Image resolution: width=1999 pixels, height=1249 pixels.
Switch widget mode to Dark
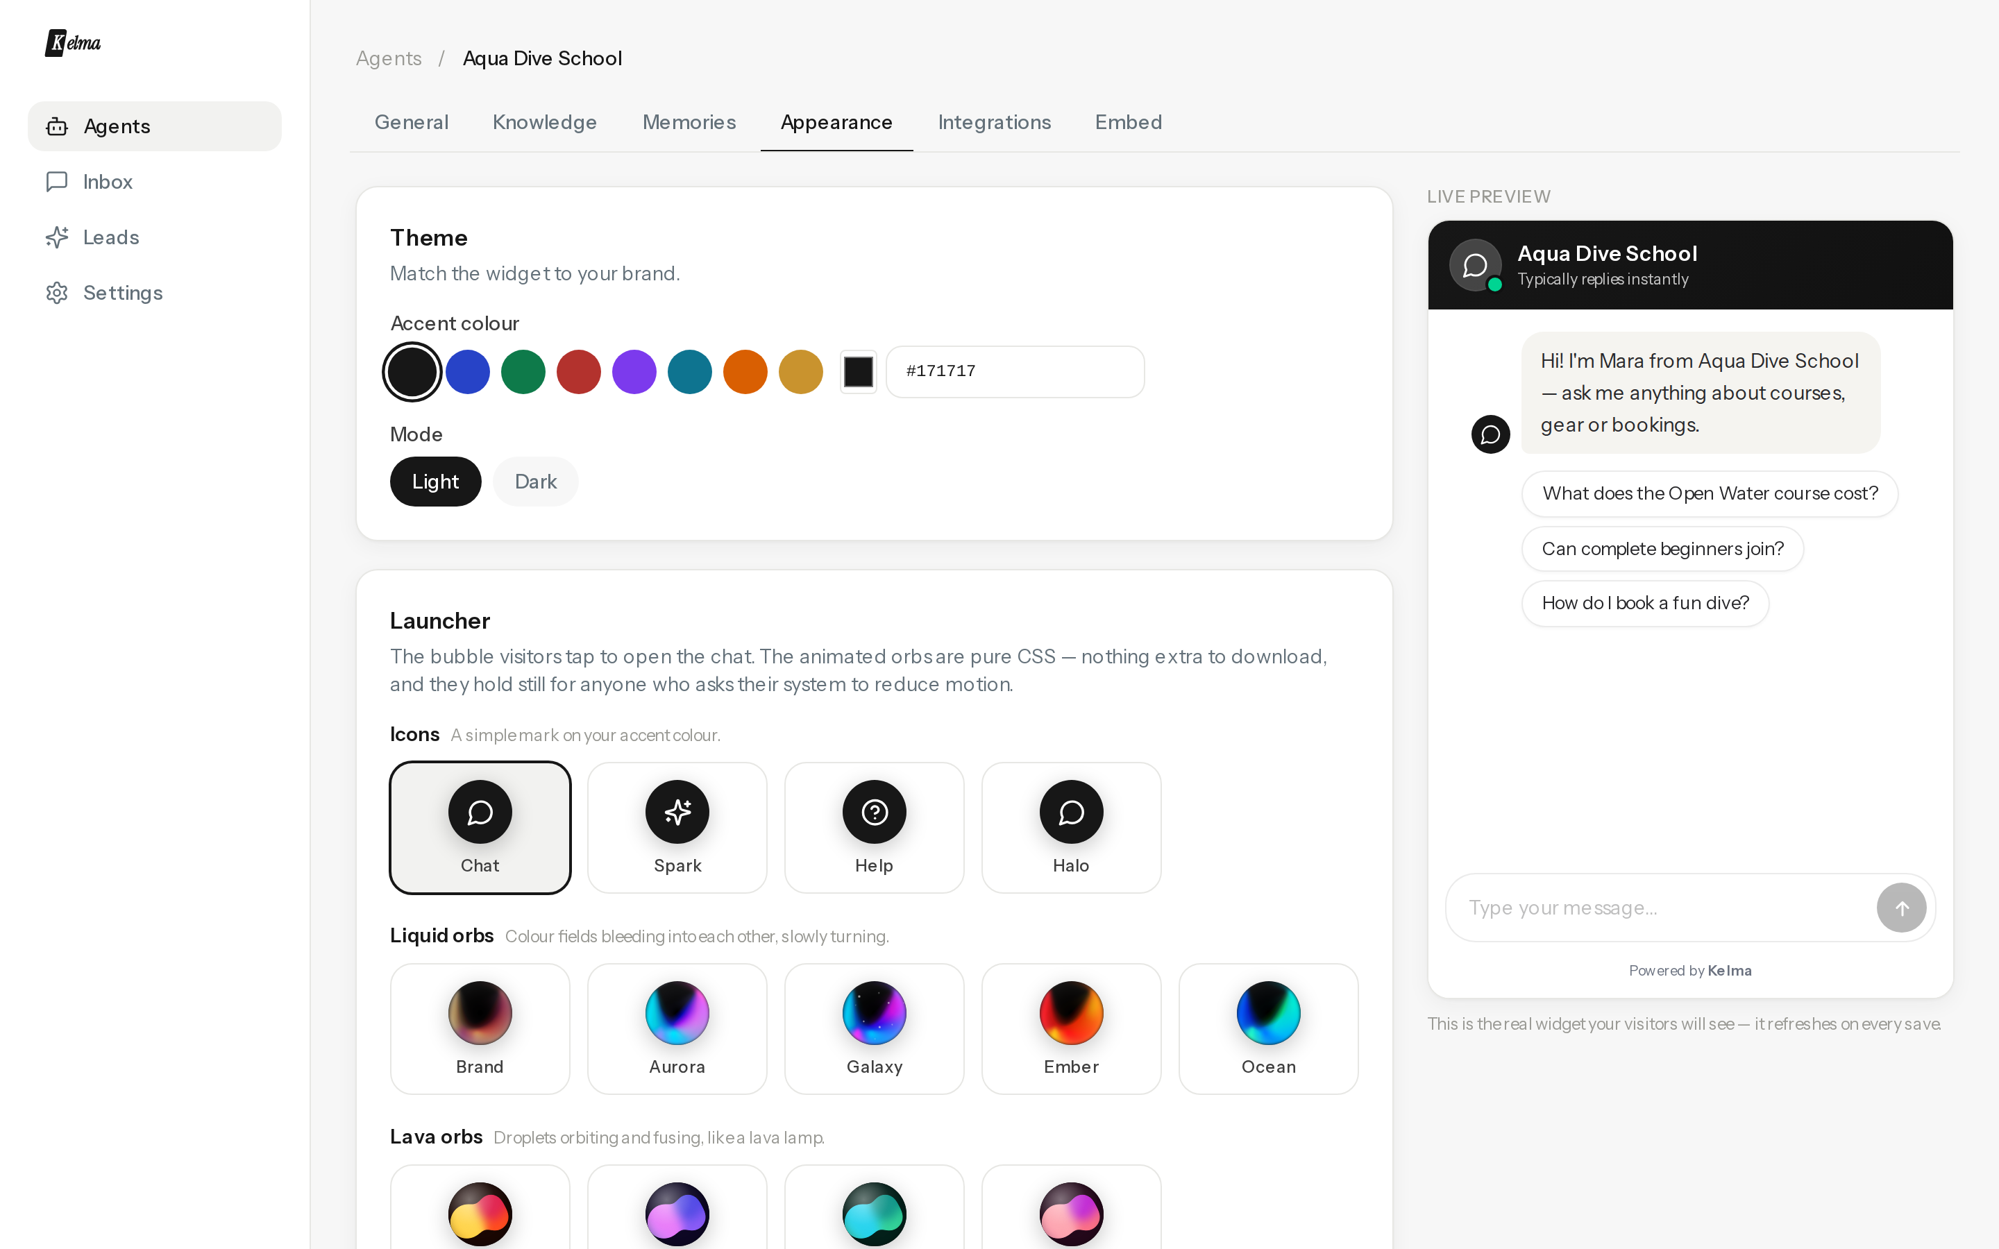[x=535, y=482]
